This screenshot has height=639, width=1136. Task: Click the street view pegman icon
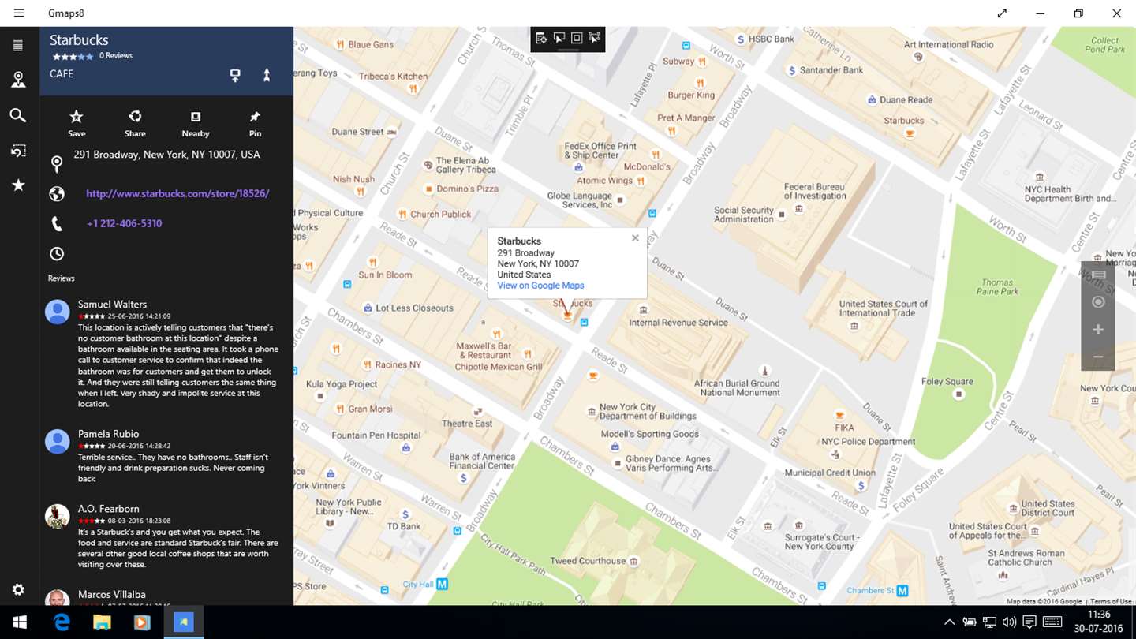click(267, 75)
